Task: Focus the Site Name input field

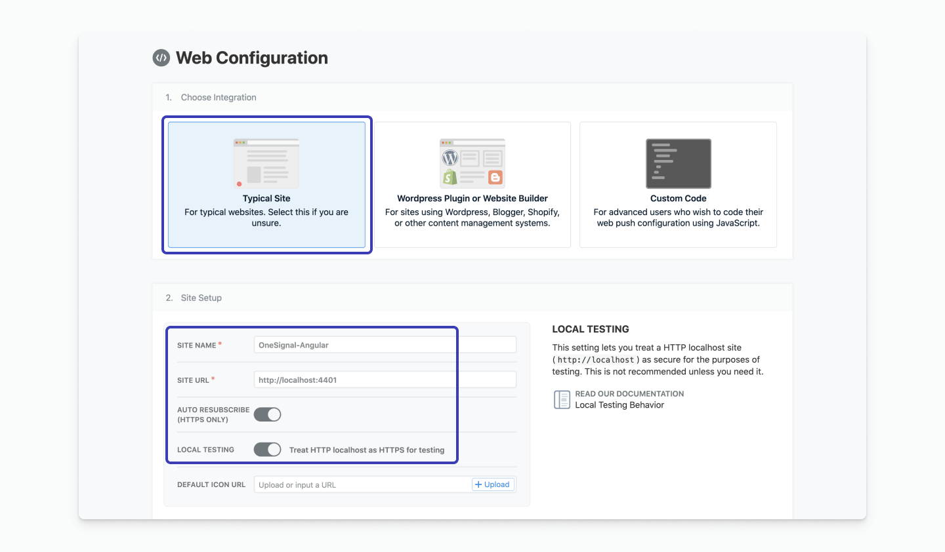Action: (x=385, y=345)
